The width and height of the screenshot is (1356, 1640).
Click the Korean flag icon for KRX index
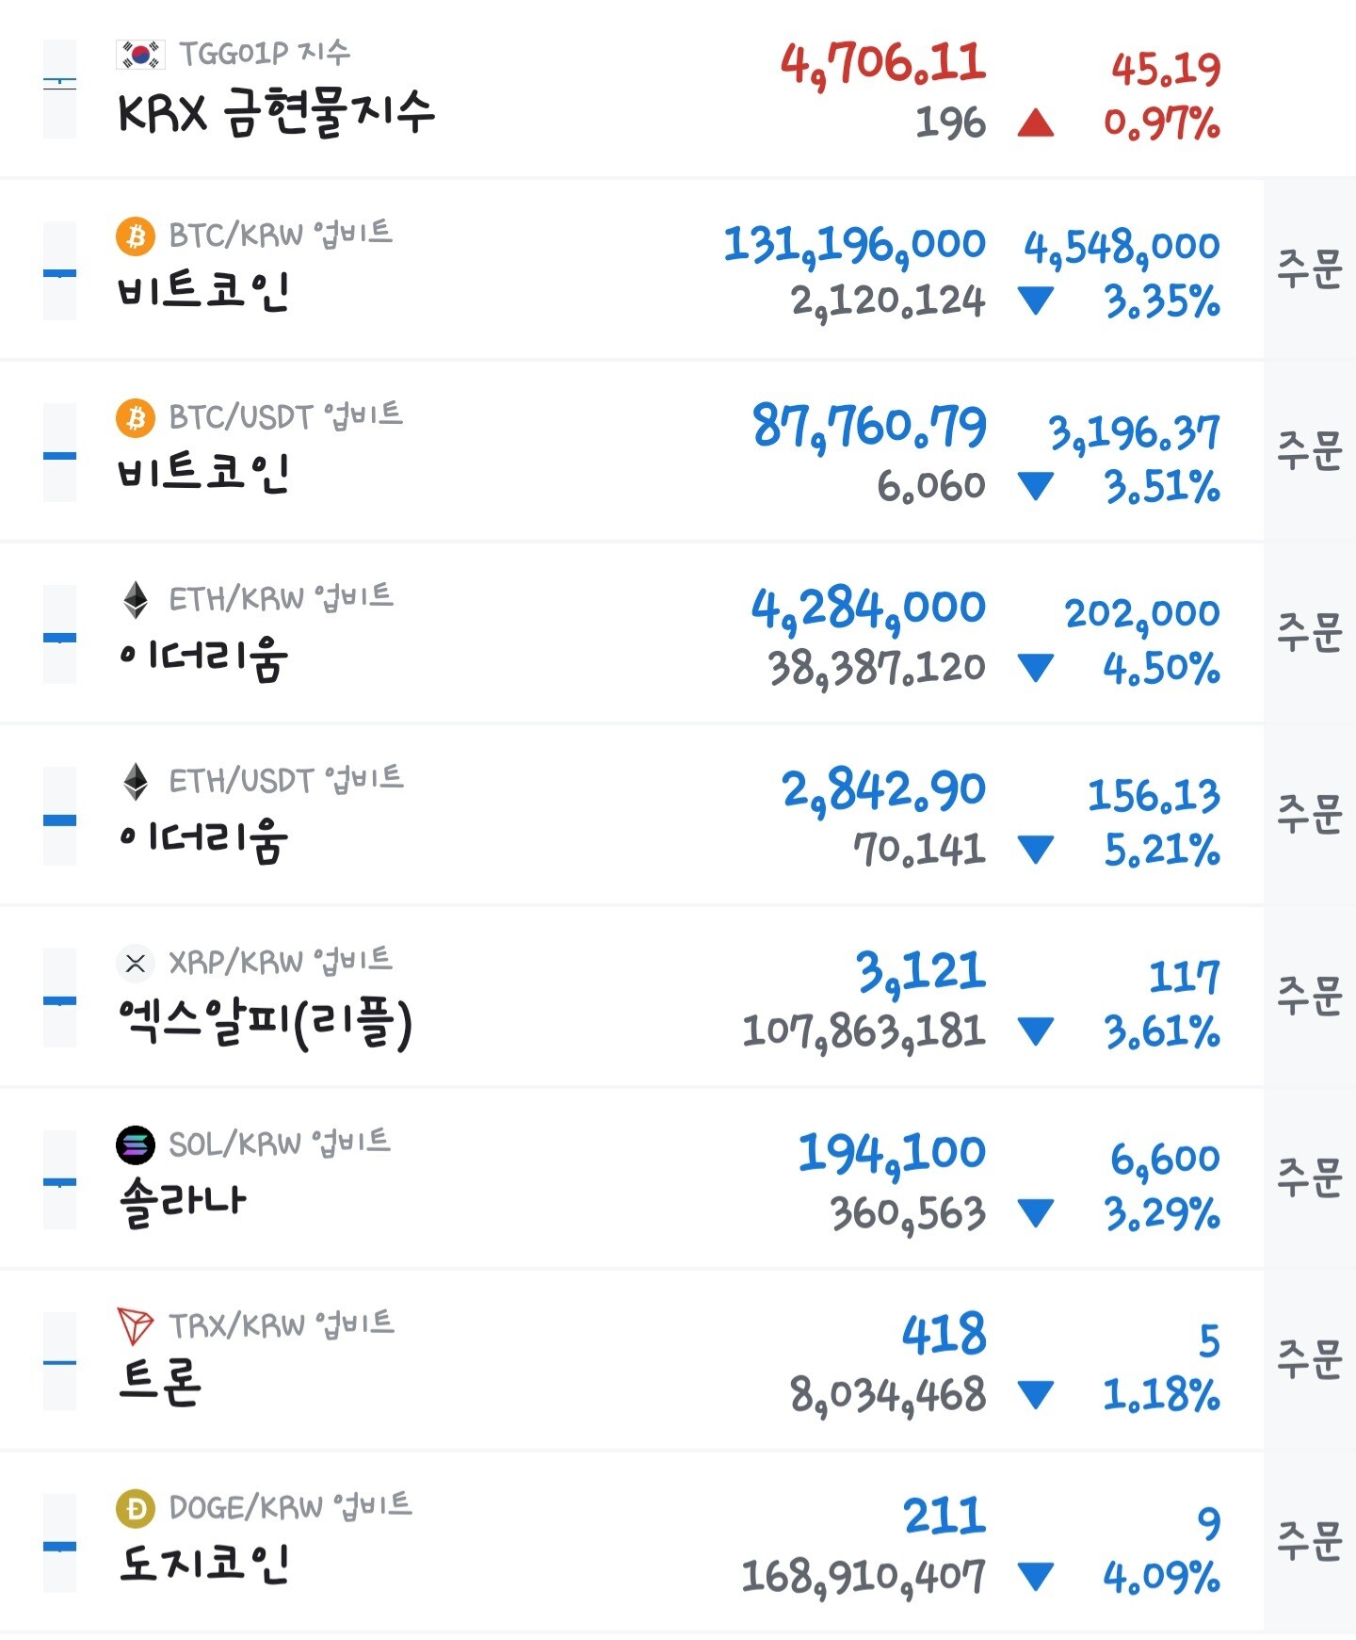point(140,55)
